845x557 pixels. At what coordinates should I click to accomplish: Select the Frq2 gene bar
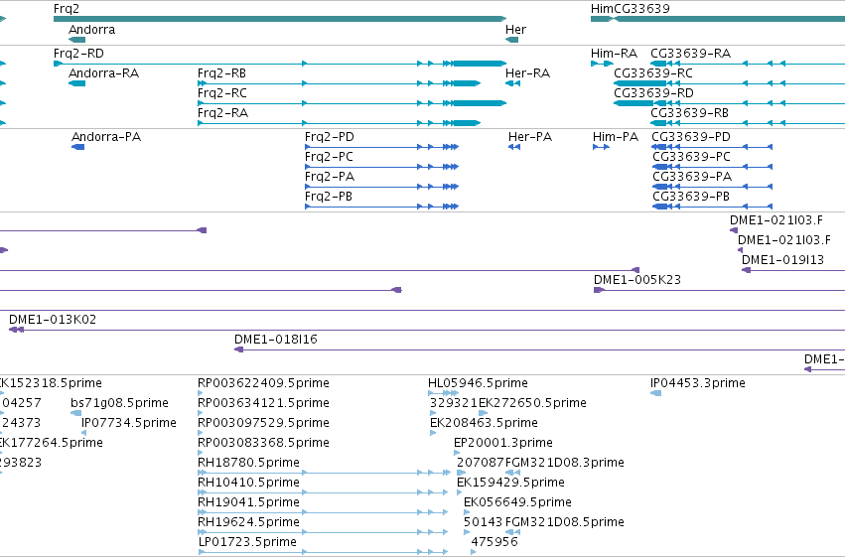point(280,19)
